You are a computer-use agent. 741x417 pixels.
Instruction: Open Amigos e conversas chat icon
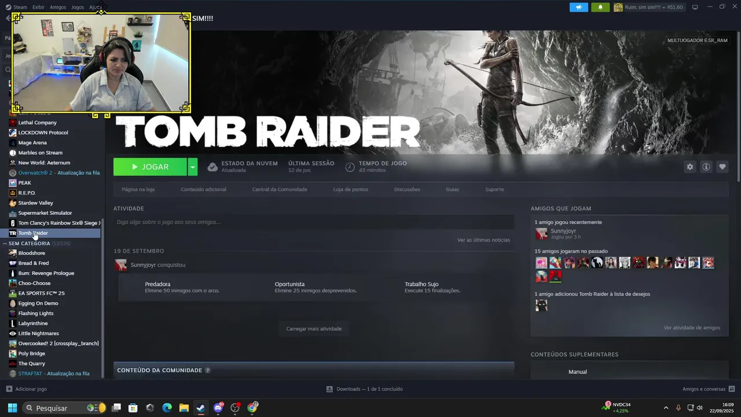732,389
